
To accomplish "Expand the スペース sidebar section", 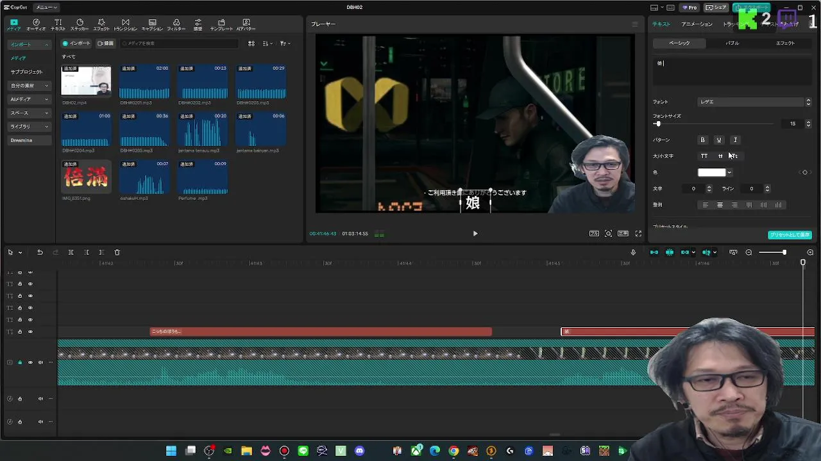I will pos(30,113).
